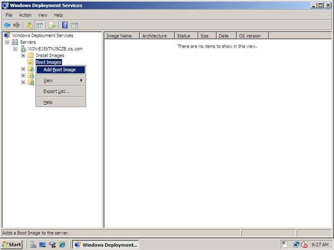The width and height of the screenshot is (334, 250).
Task: Click the 9:27 AM clock
Action: [x=320, y=244]
